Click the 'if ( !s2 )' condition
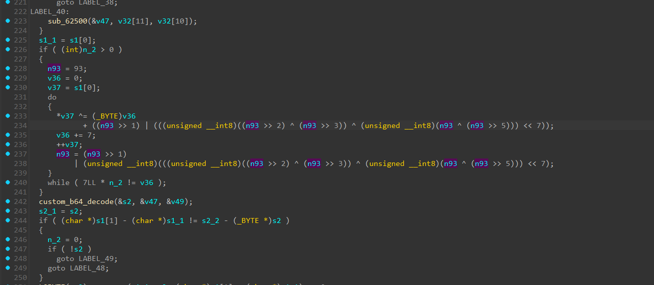The height and width of the screenshot is (285, 654). click(x=69, y=249)
